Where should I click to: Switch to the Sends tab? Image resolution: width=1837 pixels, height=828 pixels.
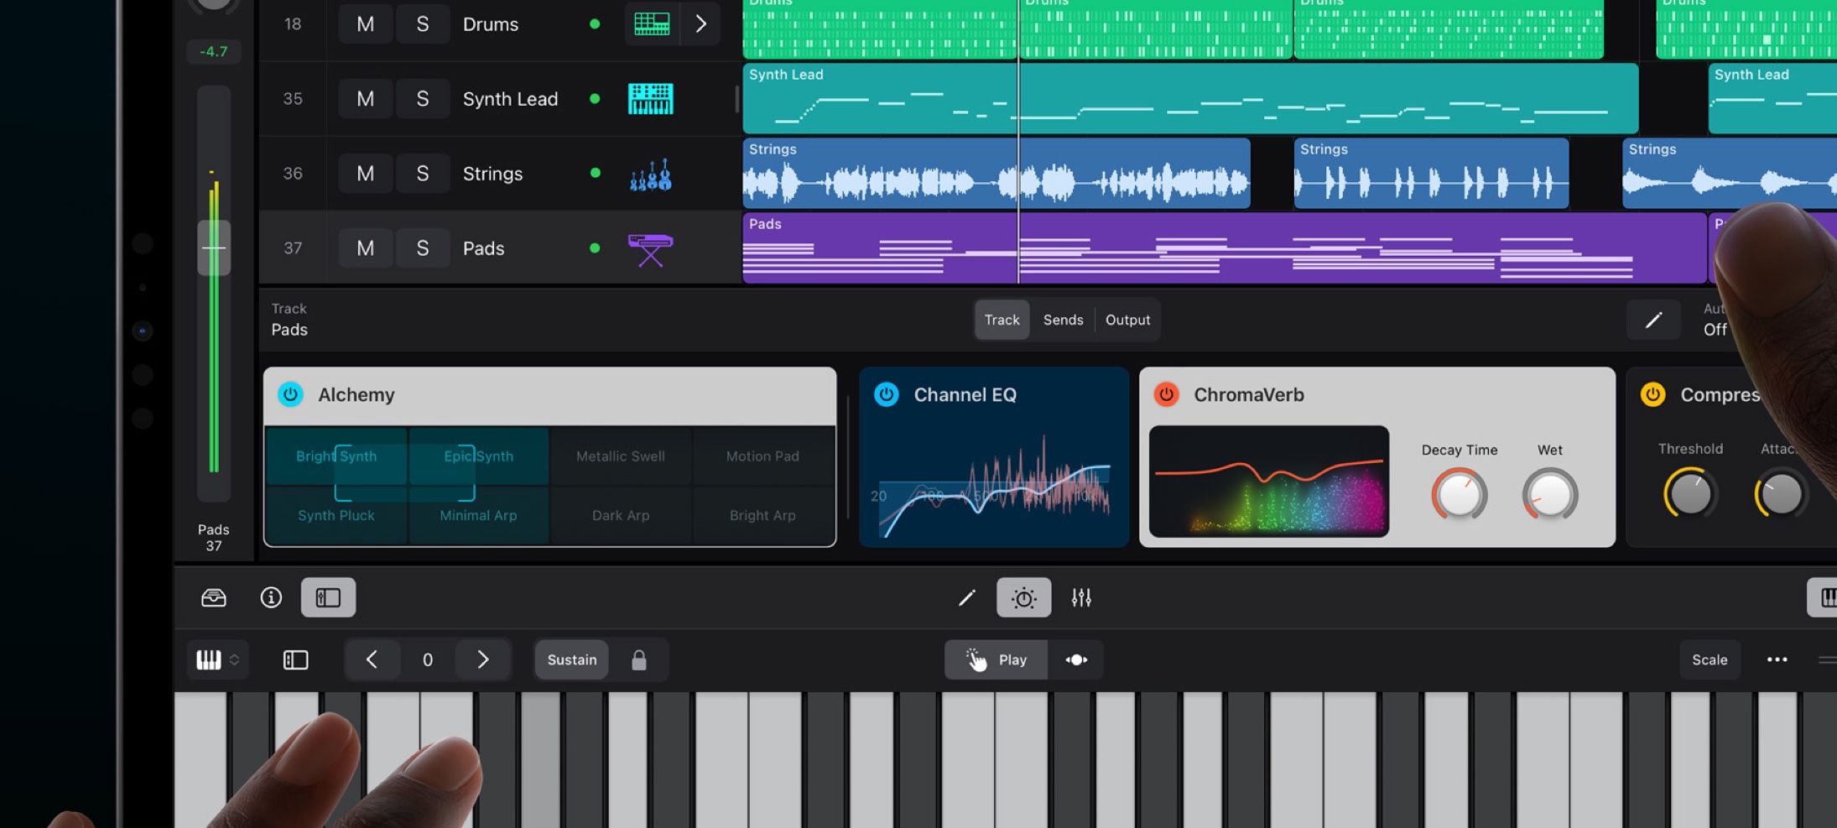(1063, 320)
